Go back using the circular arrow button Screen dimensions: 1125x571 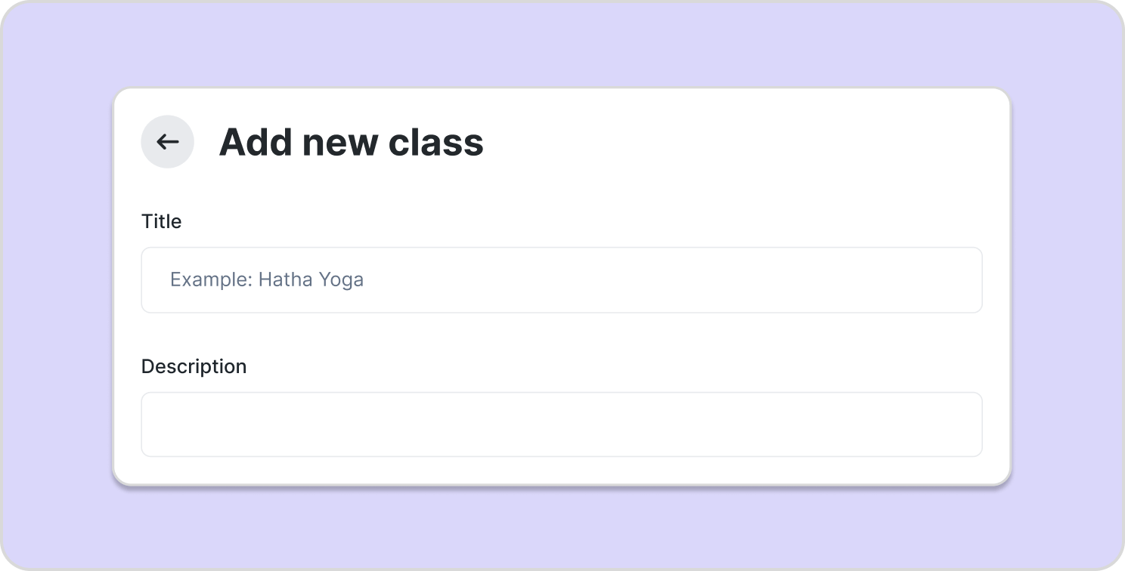(x=168, y=142)
